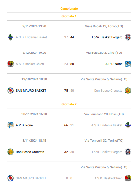Click San Mauro Basket logo in the 0:0 match
The width and height of the screenshot is (140, 187).
pos(10,178)
